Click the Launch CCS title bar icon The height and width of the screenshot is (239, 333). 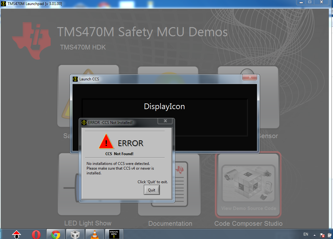pos(75,79)
